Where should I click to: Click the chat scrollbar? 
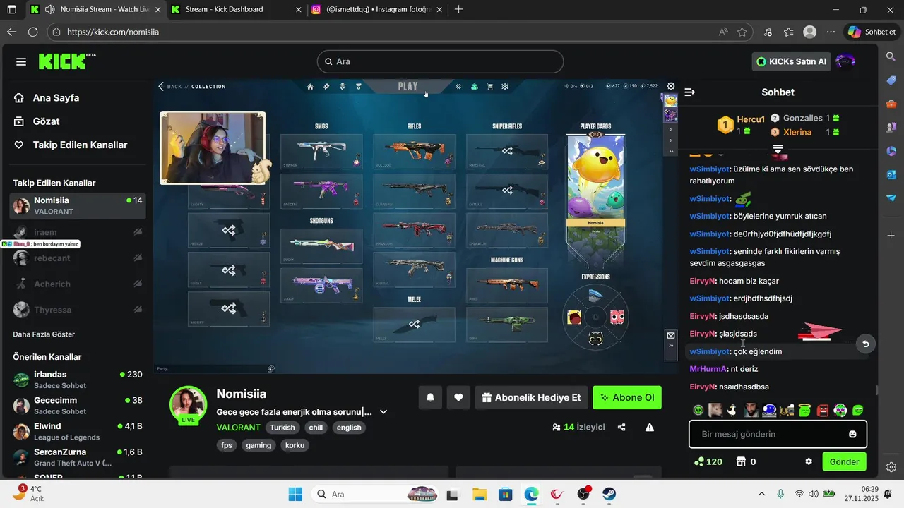pyautogui.click(x=877, y=389)
